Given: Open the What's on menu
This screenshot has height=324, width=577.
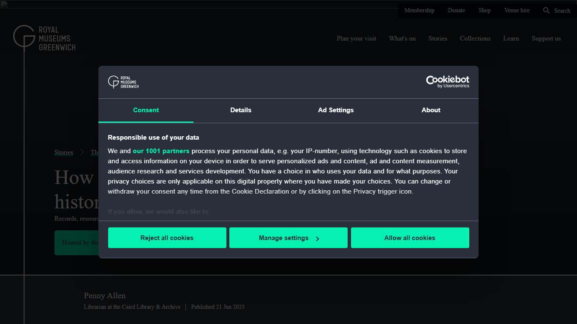Looking at the screenshot, I should pos(402,38).
